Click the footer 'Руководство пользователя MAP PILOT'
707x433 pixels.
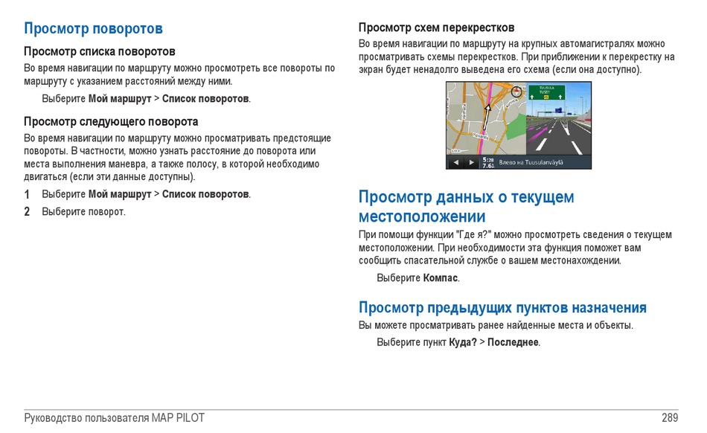114,418
